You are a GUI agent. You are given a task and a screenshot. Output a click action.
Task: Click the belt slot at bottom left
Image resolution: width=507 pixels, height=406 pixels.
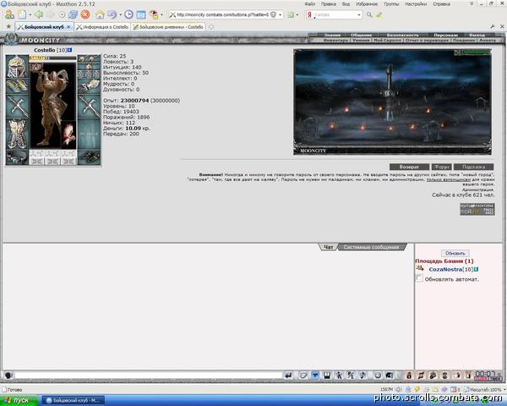pyautogui.click(x=17, y=157)
